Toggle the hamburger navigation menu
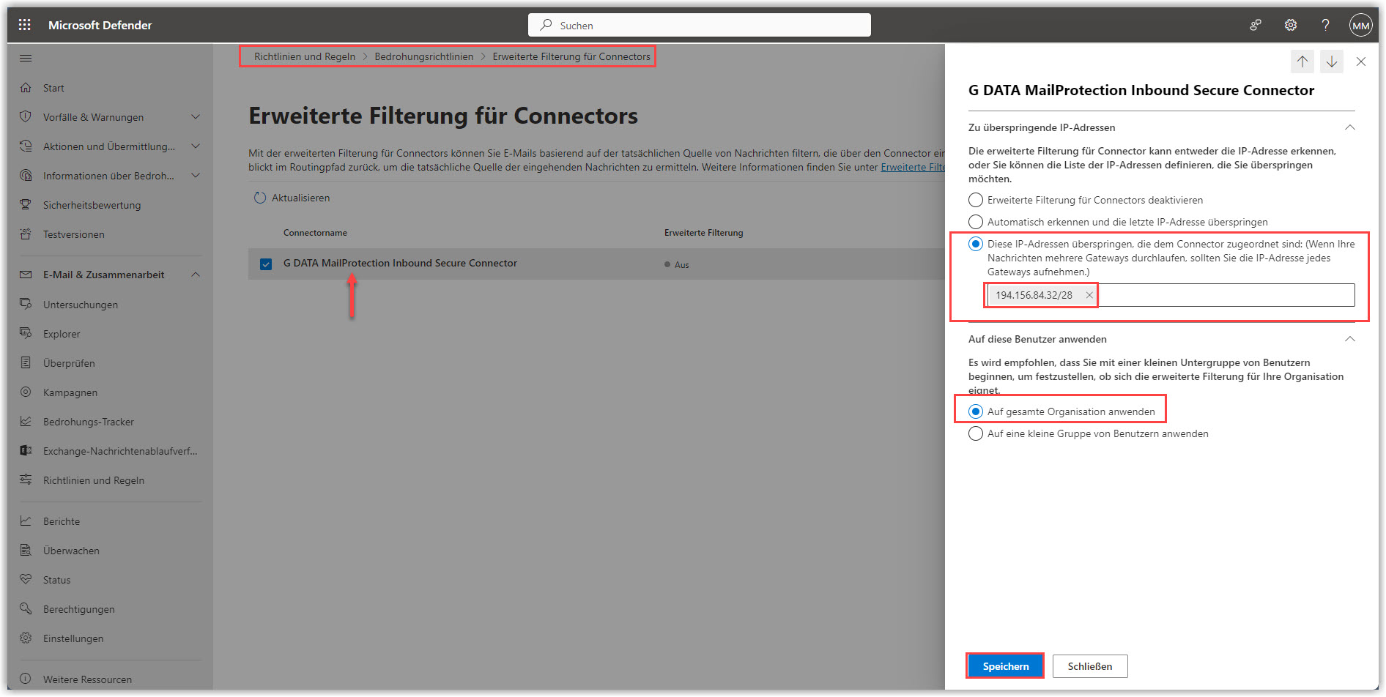This screenshot has height=697, width=1386. point(26,58)
